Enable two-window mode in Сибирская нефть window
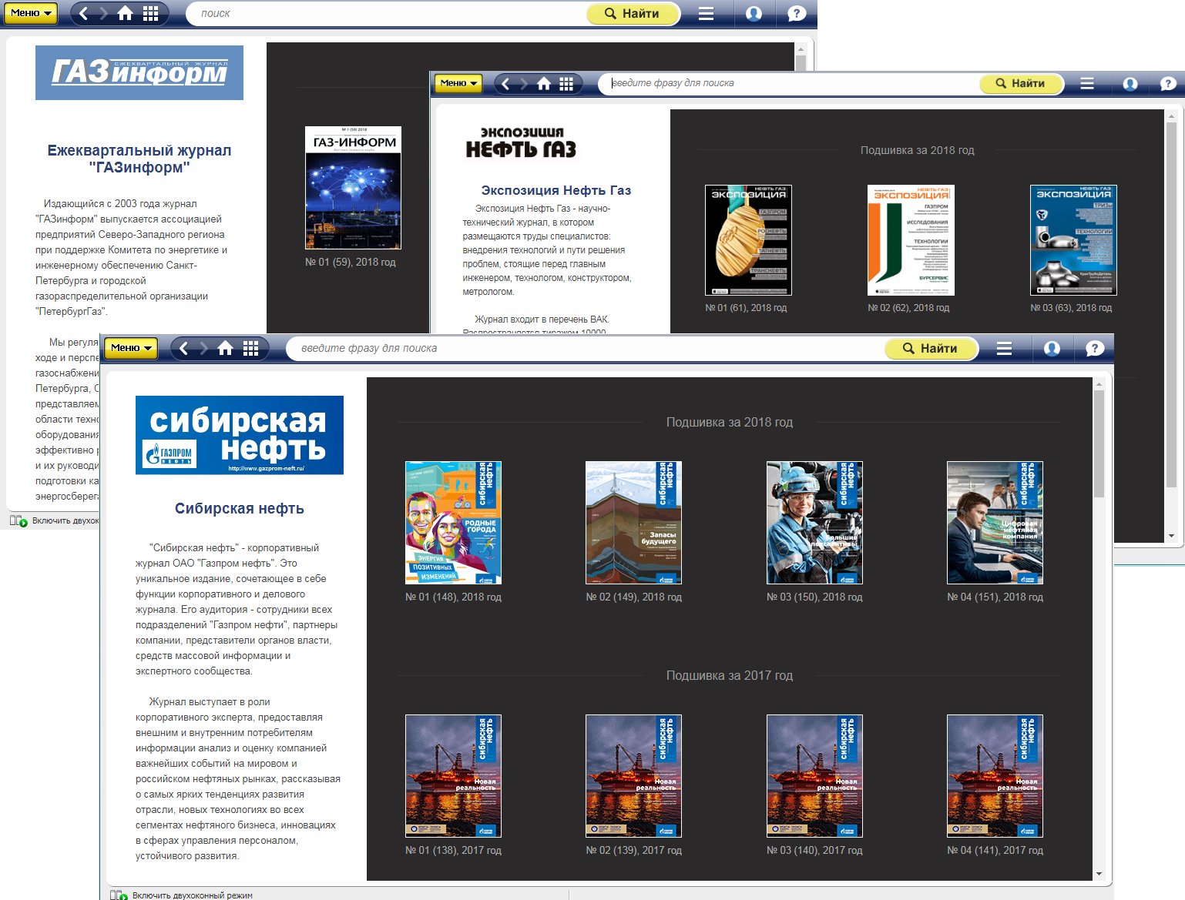Screen dimensions: 1185x900 click(x=182, y=895)
